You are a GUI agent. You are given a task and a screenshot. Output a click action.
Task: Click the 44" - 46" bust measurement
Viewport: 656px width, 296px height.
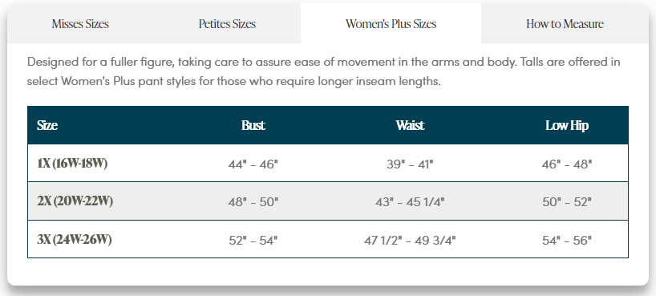coord(253,164)
